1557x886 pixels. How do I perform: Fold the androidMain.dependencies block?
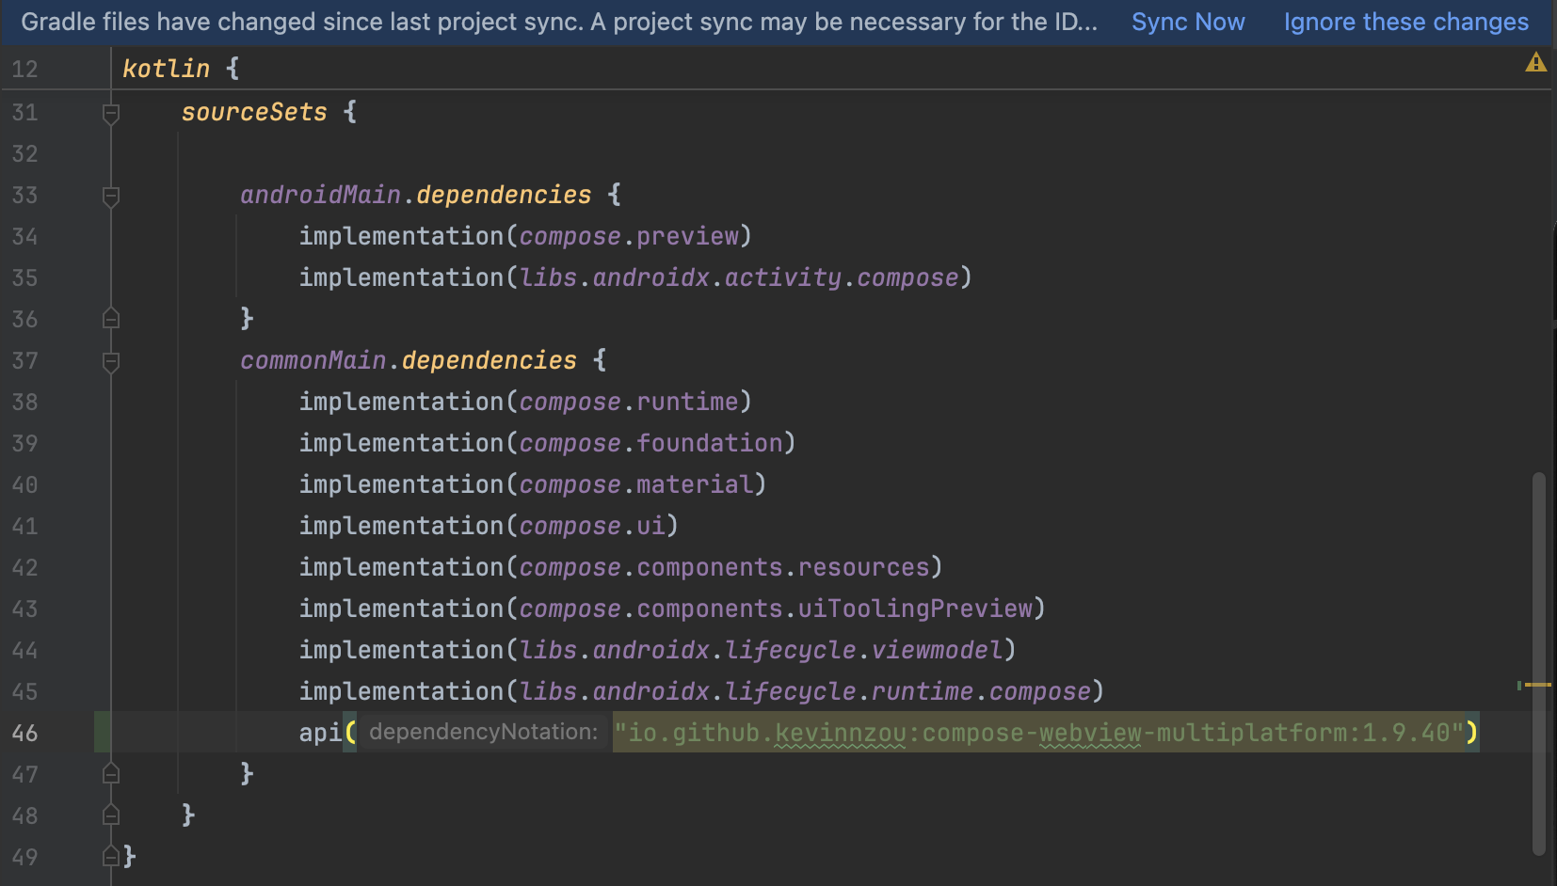[x=111, y=196]
